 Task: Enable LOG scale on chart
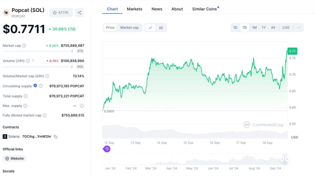[286, 28]
